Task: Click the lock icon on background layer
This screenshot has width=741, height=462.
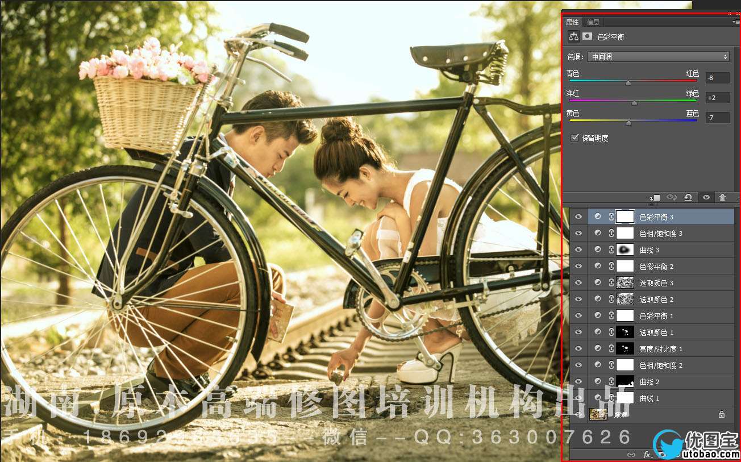Action: (722, 414)
